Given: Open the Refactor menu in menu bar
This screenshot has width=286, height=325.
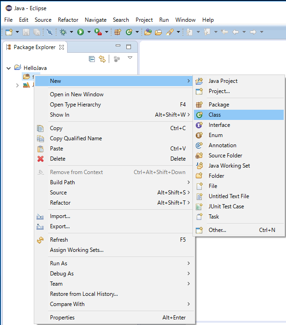Looking at the screenshot, I should 68,20.
